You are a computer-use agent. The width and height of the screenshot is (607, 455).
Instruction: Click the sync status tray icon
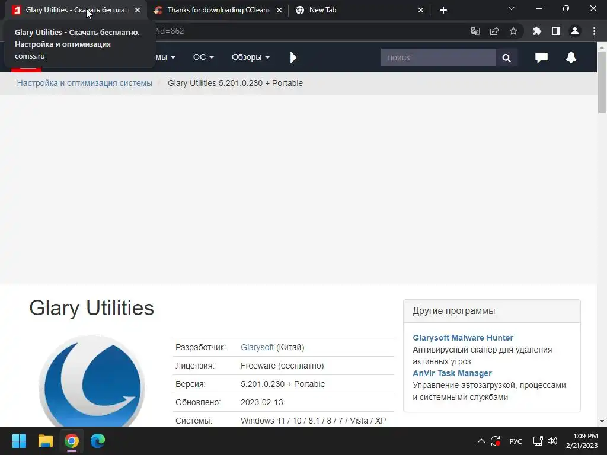(x=495, y=441)
